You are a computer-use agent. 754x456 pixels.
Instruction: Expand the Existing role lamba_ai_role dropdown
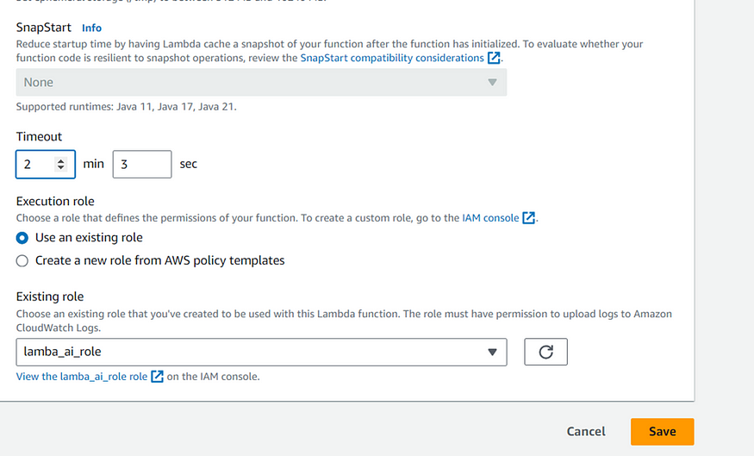[261, 352]
